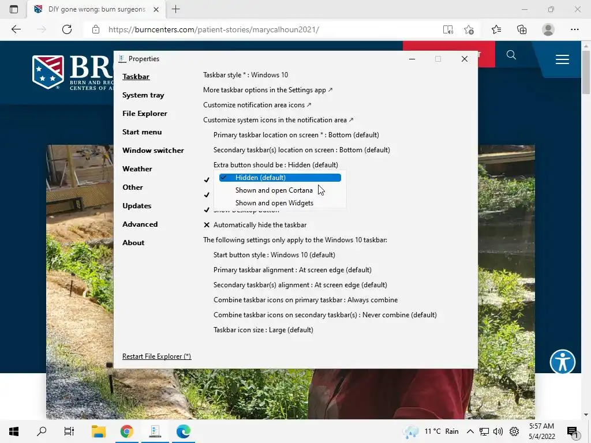
Task: Open the volume speaker tray icon
Action: click(x=498, y=431)
